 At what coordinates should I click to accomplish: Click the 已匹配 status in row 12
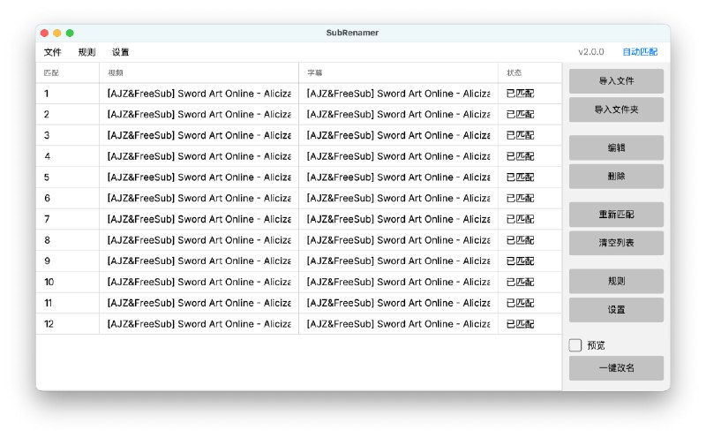pos(521,324)
